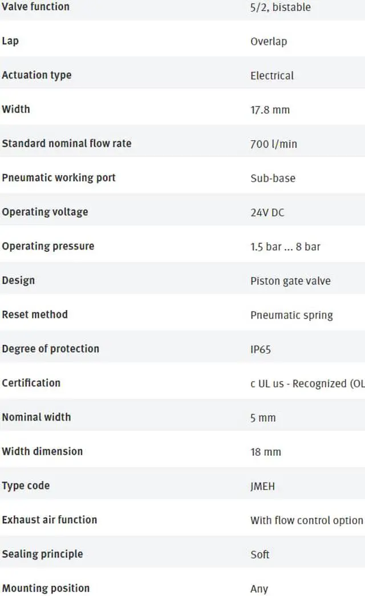
Task: Click the "Standard nominal flow rate" label
Action: 66,144
